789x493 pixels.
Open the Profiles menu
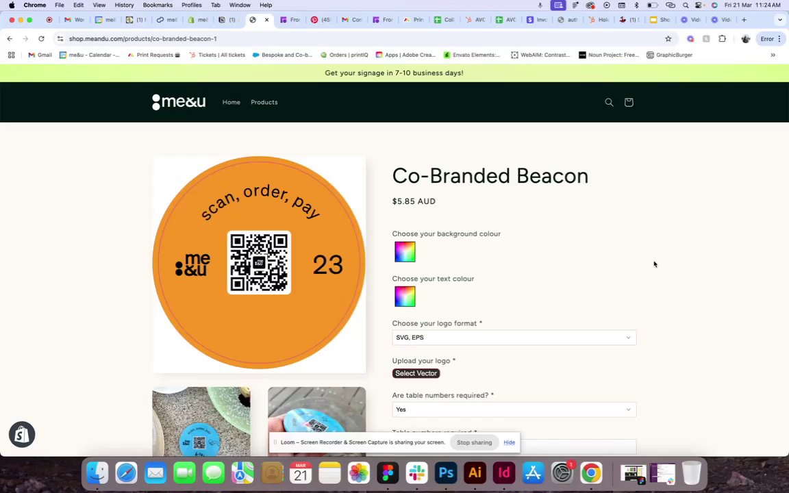click(192, 5)
